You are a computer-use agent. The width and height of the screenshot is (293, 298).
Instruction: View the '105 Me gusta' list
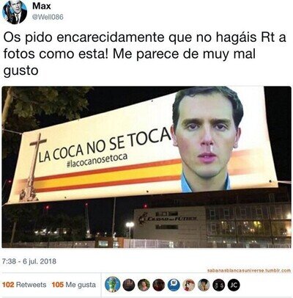point(74,285)
